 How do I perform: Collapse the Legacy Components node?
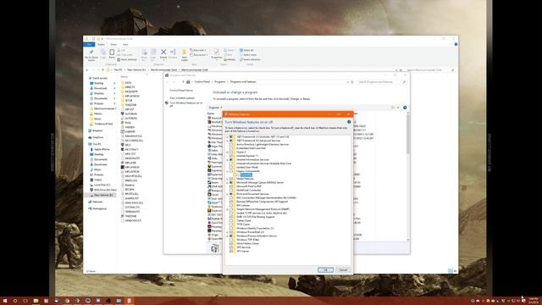click(x=227, y=171)
